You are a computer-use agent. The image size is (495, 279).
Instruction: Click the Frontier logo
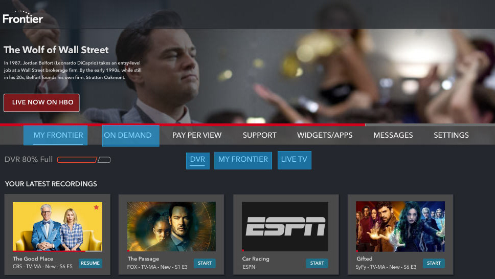(x=22, y=17)
